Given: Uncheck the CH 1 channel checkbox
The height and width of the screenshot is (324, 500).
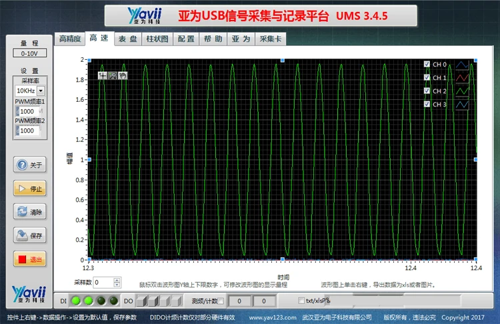Looking at the screenshot, I should point(427,78).
